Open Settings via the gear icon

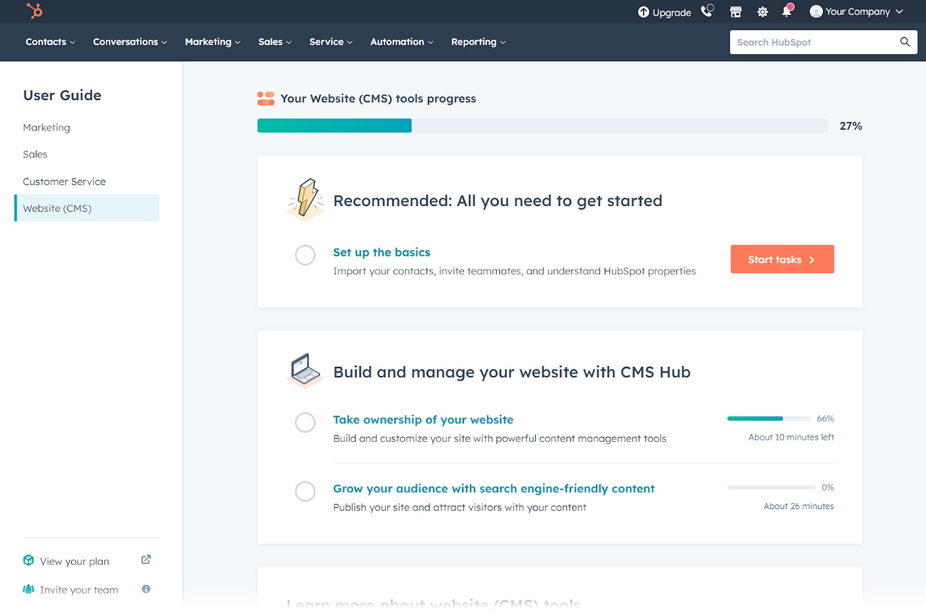(762, 11)
